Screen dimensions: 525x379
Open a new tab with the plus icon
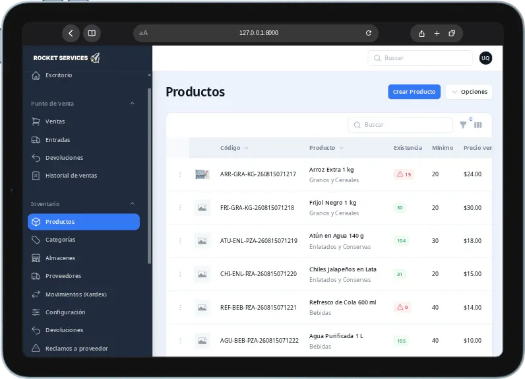437,33
